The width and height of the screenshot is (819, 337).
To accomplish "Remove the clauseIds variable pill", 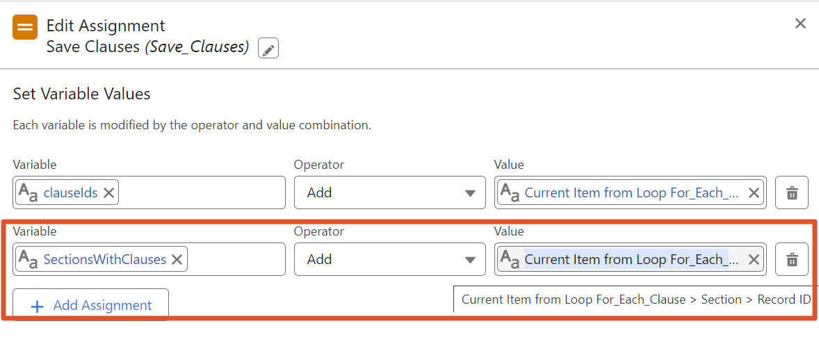I will [x=108, y=192].
